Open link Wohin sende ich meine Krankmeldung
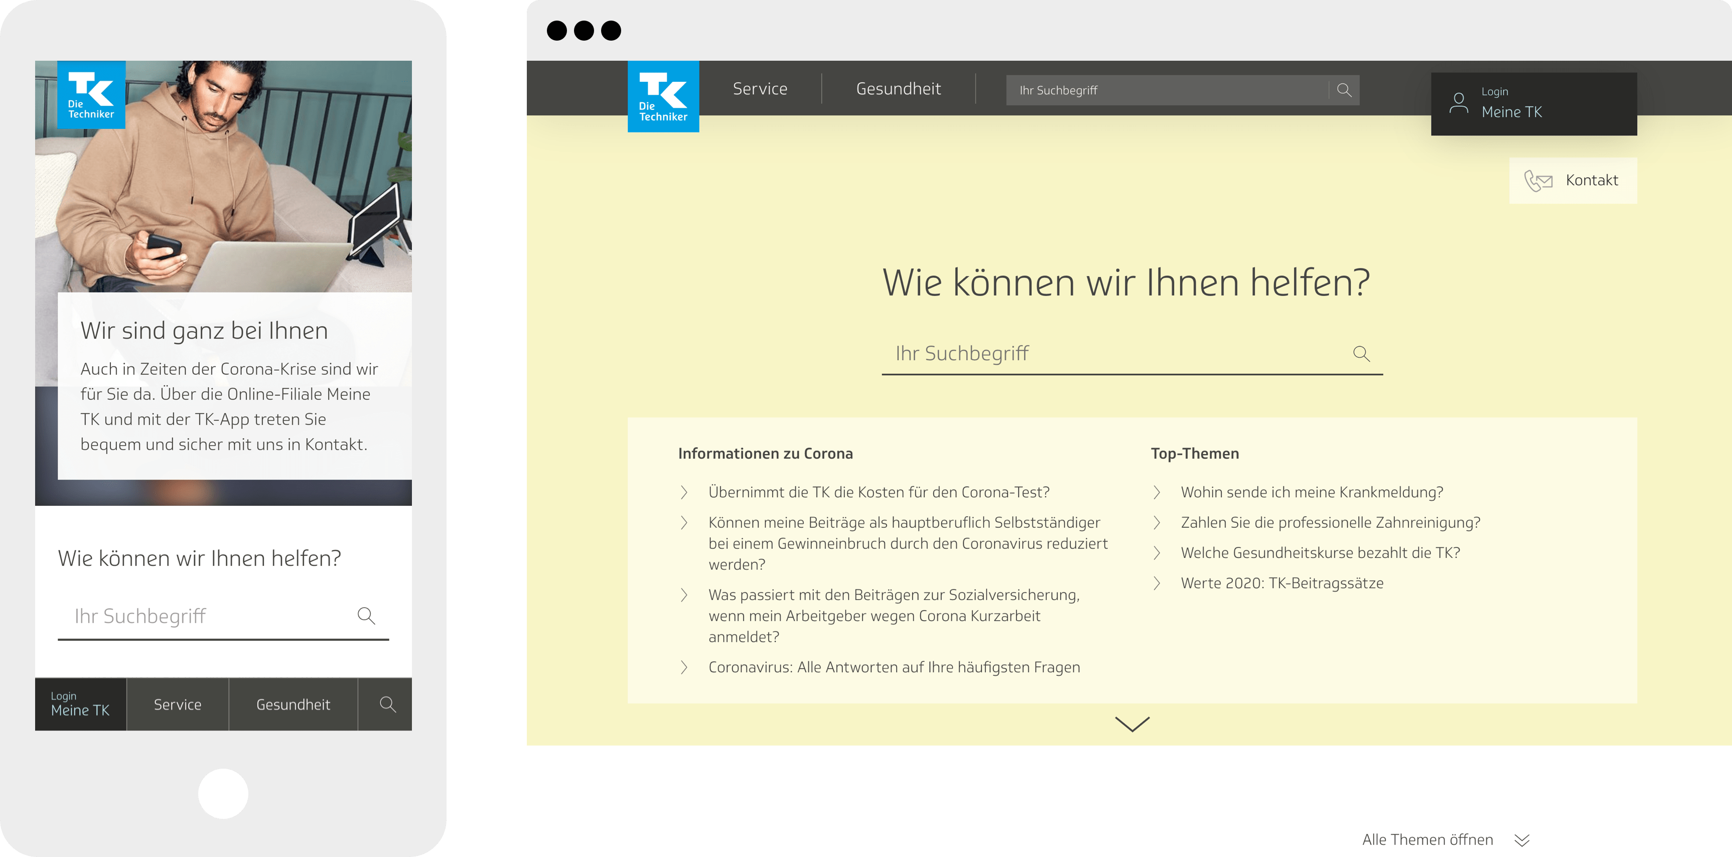The width and height of the screenshot is (1732, 857). (1312, 493)
